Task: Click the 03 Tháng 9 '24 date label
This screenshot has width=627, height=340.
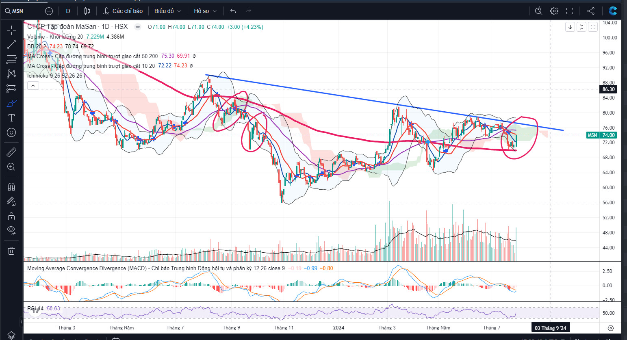Action: click(550, 328)
